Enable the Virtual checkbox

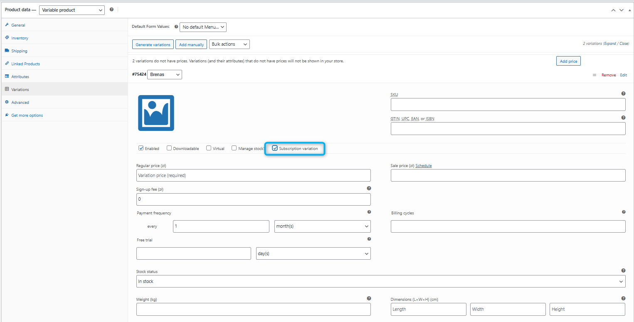(209, 148)
